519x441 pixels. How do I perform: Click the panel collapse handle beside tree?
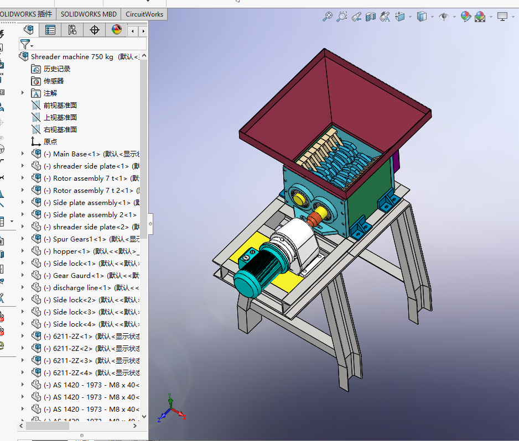pyautogui.click(x=150, y=224)
